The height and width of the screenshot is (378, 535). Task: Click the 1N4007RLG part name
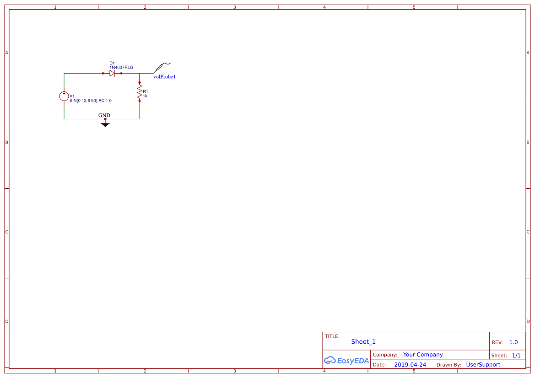(121, 68)
